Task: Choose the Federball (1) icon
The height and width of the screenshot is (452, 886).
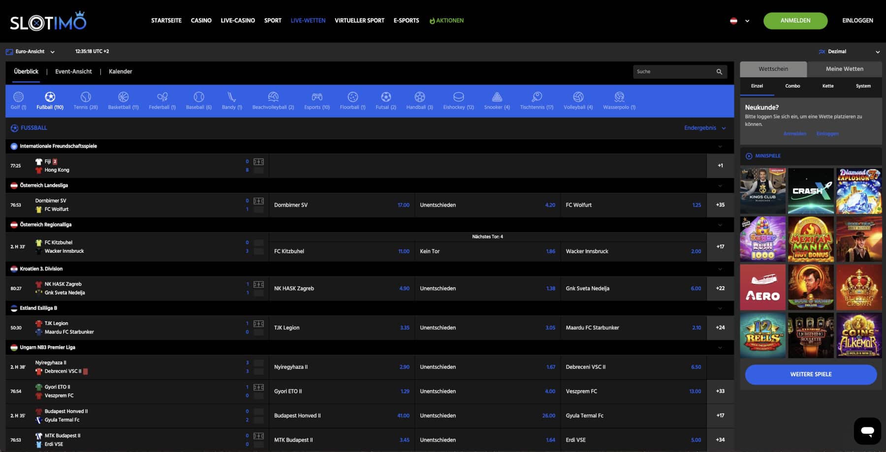Action: point(162,97)
